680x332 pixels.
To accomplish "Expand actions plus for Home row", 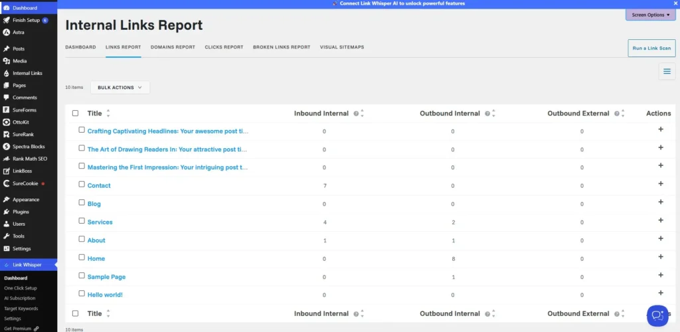I will point(661,256).
